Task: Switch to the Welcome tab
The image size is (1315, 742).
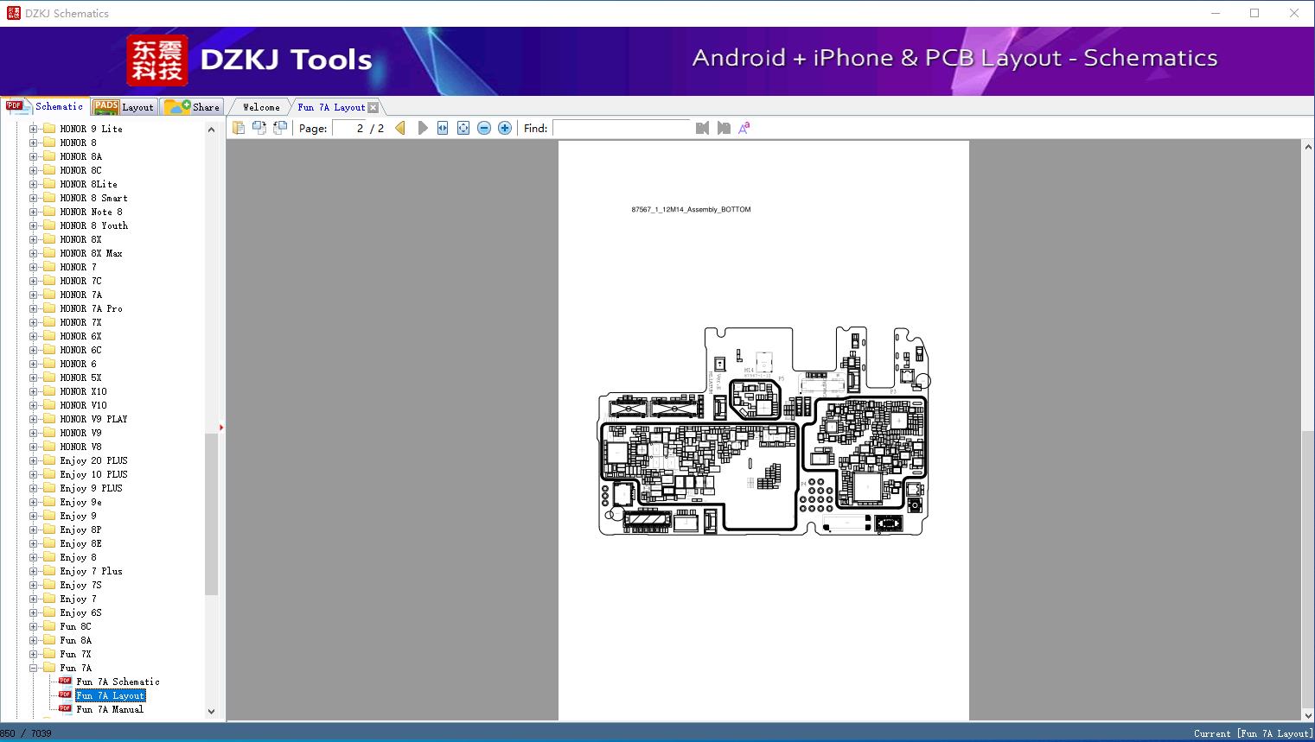Action: pyautogui.click(x=261, y=107)
